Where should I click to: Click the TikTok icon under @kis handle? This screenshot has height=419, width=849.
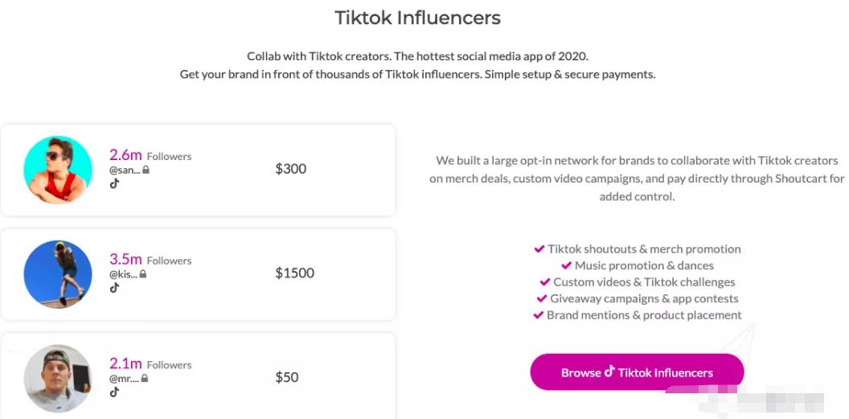(114, 288)
